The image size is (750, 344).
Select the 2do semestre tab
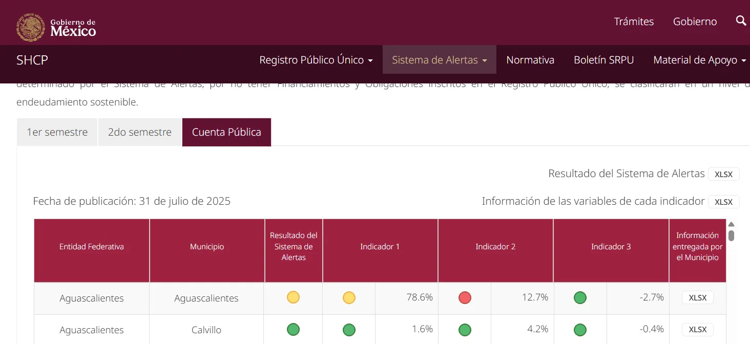pos(139,132)
